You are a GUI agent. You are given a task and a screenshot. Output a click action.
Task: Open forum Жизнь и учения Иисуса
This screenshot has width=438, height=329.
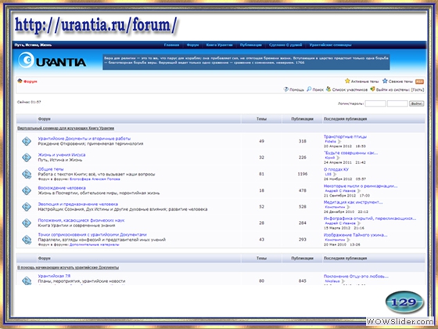(62, 155)
